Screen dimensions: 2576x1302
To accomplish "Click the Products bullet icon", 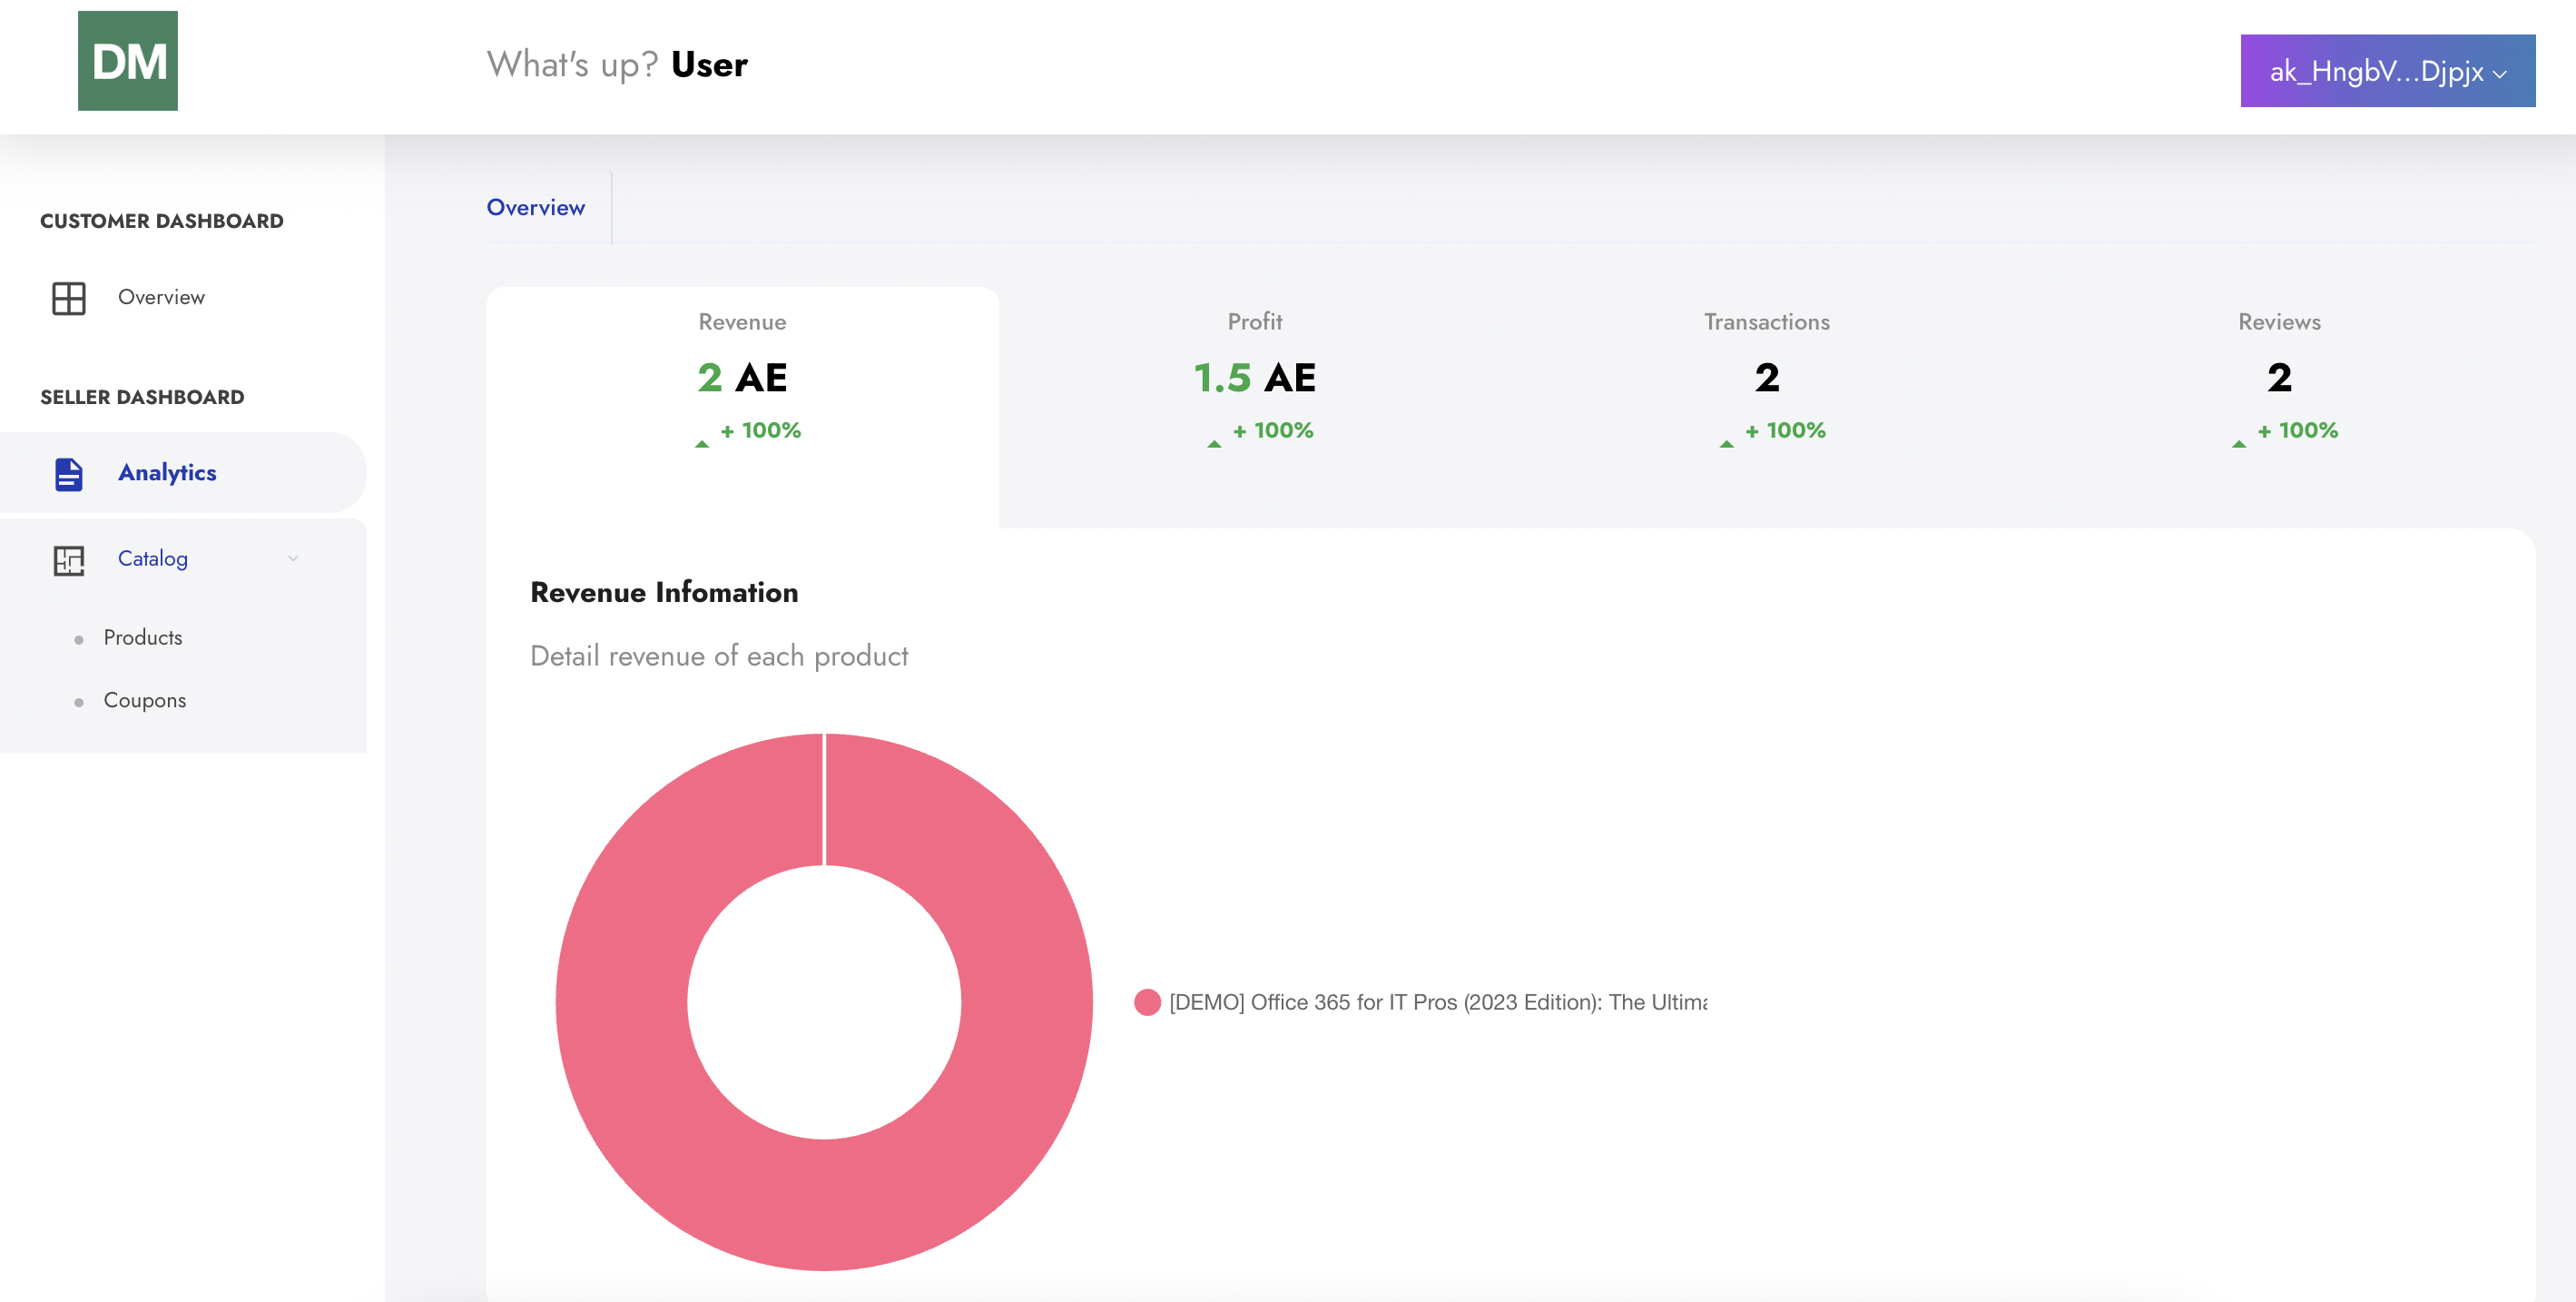I will 79,640.
